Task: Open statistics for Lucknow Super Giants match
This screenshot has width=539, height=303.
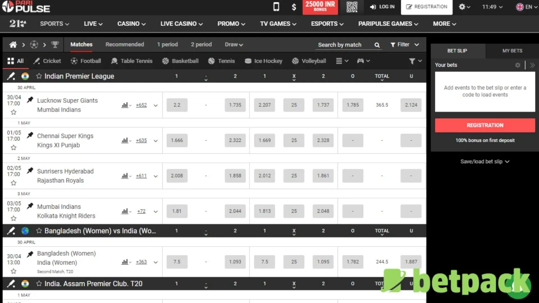Action: click(x=126, y=105)
